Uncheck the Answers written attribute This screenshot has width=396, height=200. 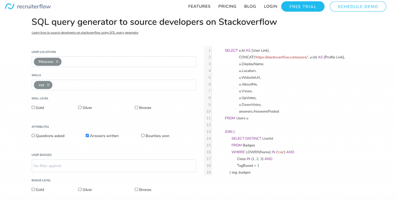pos(87,136)
